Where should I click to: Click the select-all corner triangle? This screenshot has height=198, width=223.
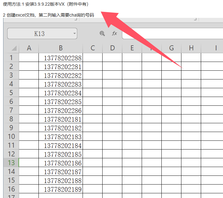(x=14, y=48)
